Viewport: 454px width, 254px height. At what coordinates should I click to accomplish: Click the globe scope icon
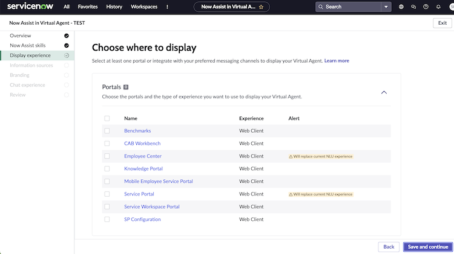401,7
